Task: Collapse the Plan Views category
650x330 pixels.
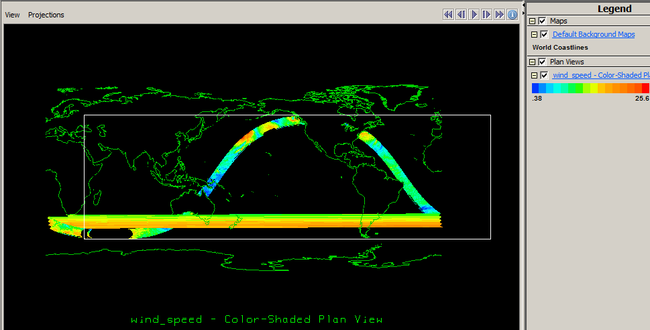Action: (x=532, y=62)
